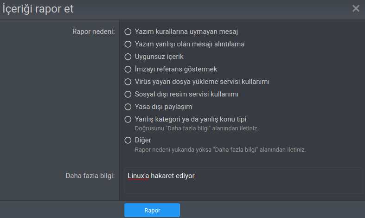Screen dimensions: 365x218
Task: Choose 'Yazım yanlışı olan mesajı alıntılama' option
Action: click(x=128, y=45)
